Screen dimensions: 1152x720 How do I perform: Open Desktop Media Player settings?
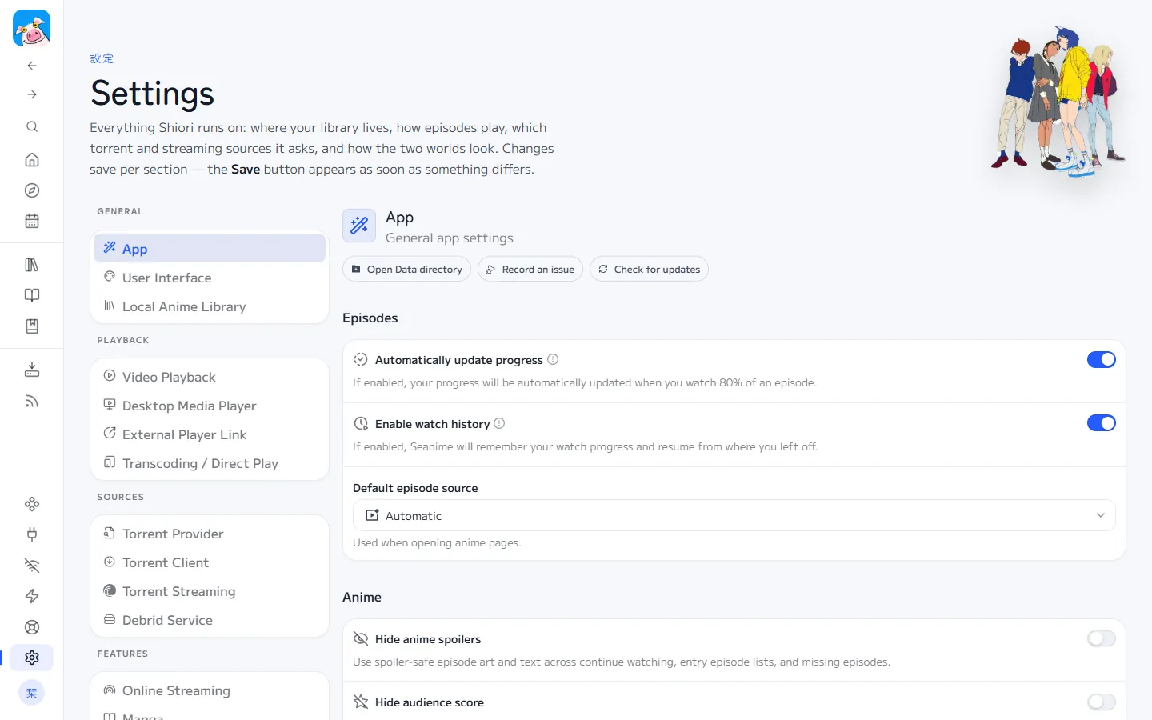click(210, 406)
